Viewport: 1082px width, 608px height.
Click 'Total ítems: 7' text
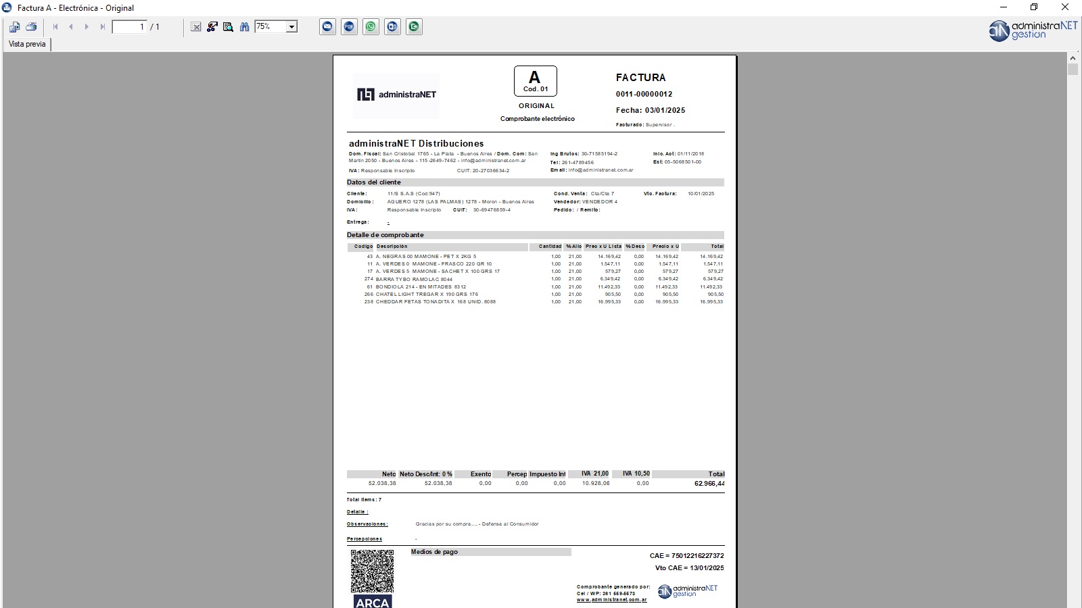(x=364, y=500)
